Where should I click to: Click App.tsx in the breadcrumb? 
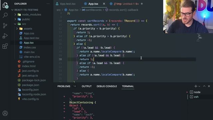73,10
